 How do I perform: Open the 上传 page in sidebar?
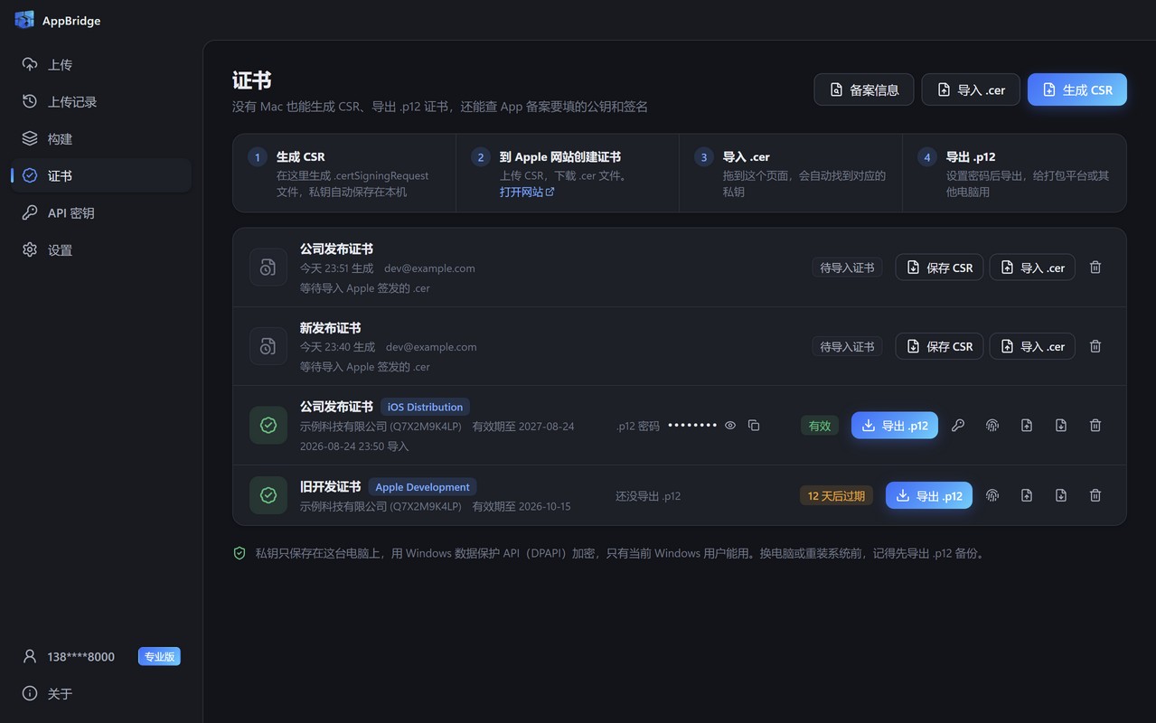click(101, 65)
